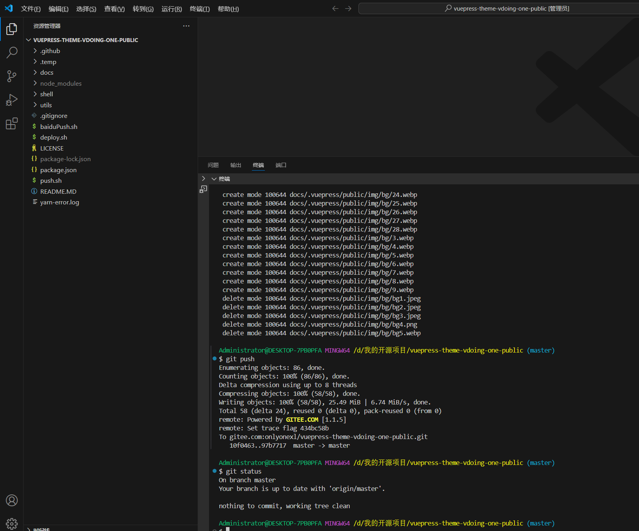Open the Source Control view
Viewport: 639px width, 531px height.
(12, 76)
